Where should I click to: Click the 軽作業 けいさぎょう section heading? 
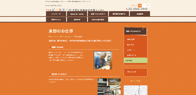tap(59, 74)
